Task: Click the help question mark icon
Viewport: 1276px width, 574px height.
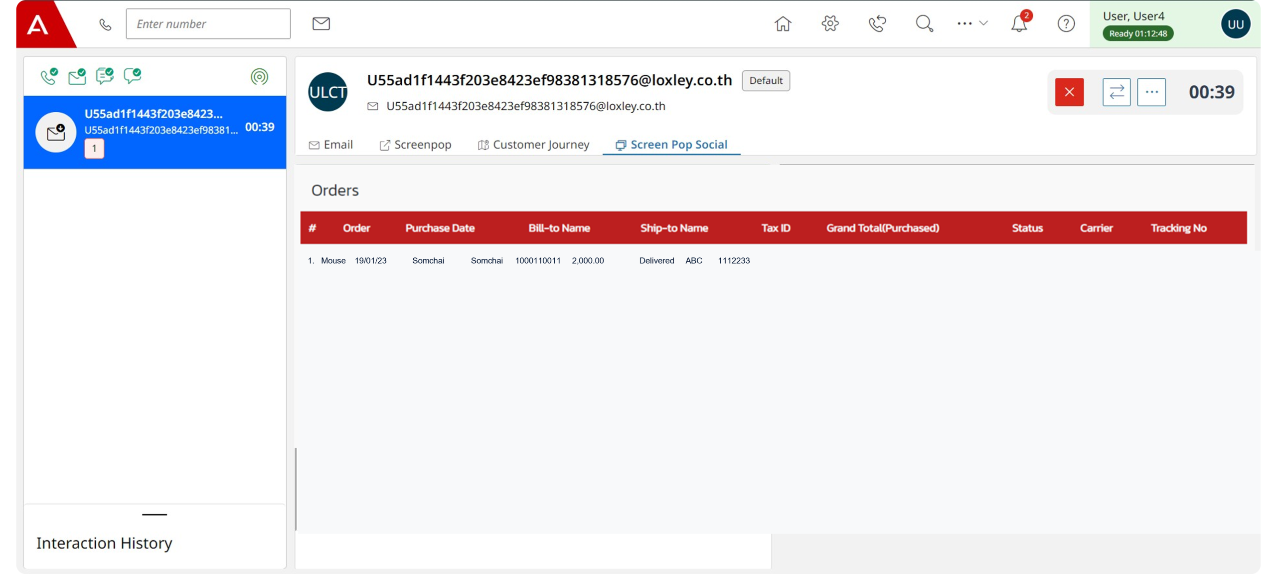Action: pyautogui.click(x=1066, y=23)
